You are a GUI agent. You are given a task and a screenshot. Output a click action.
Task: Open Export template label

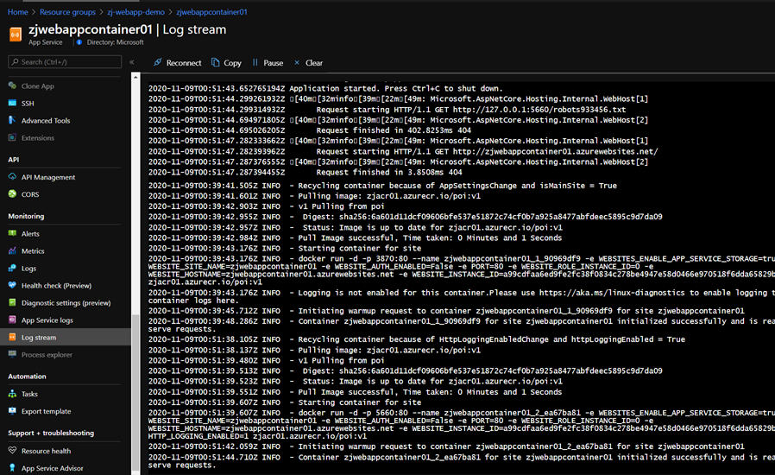click(x=46, y=411)
